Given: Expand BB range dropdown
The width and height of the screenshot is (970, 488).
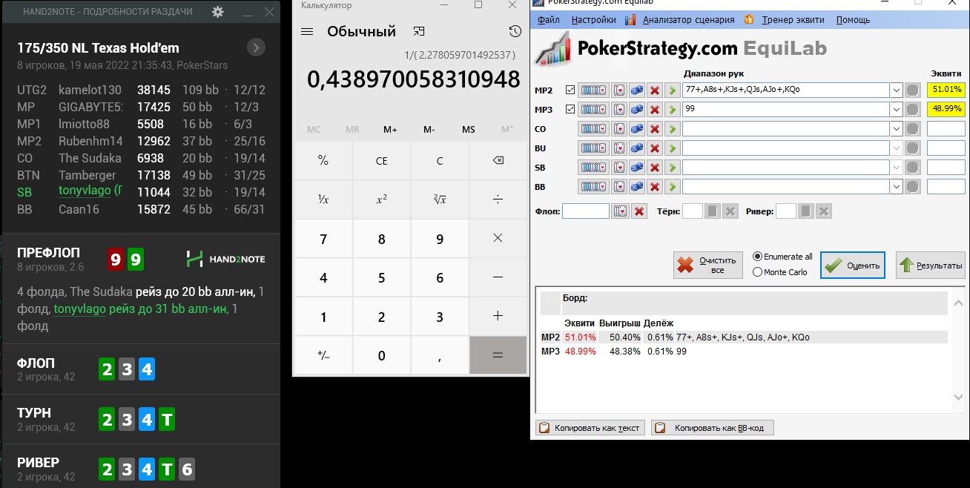Looking at the screenshot, I should [897, 186].
